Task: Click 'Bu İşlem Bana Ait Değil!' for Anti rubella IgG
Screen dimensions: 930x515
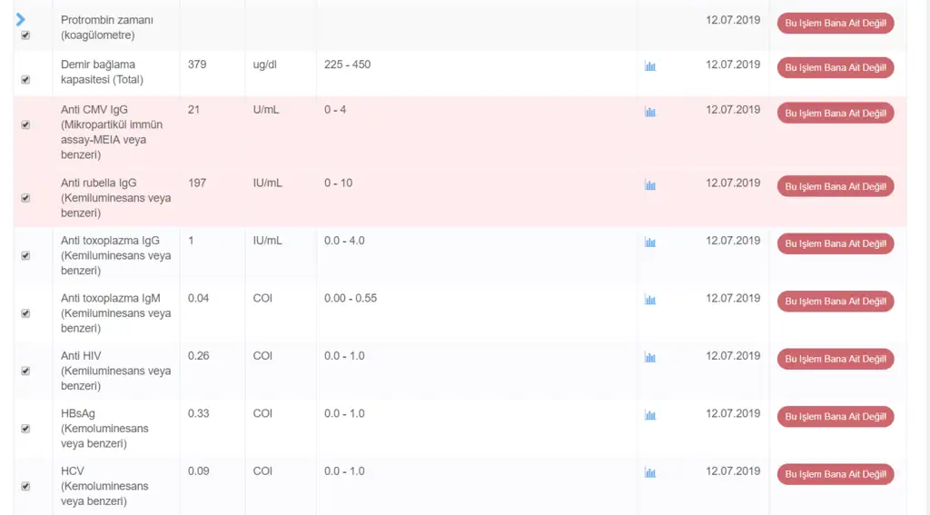Action: click(x=835, y=186)
